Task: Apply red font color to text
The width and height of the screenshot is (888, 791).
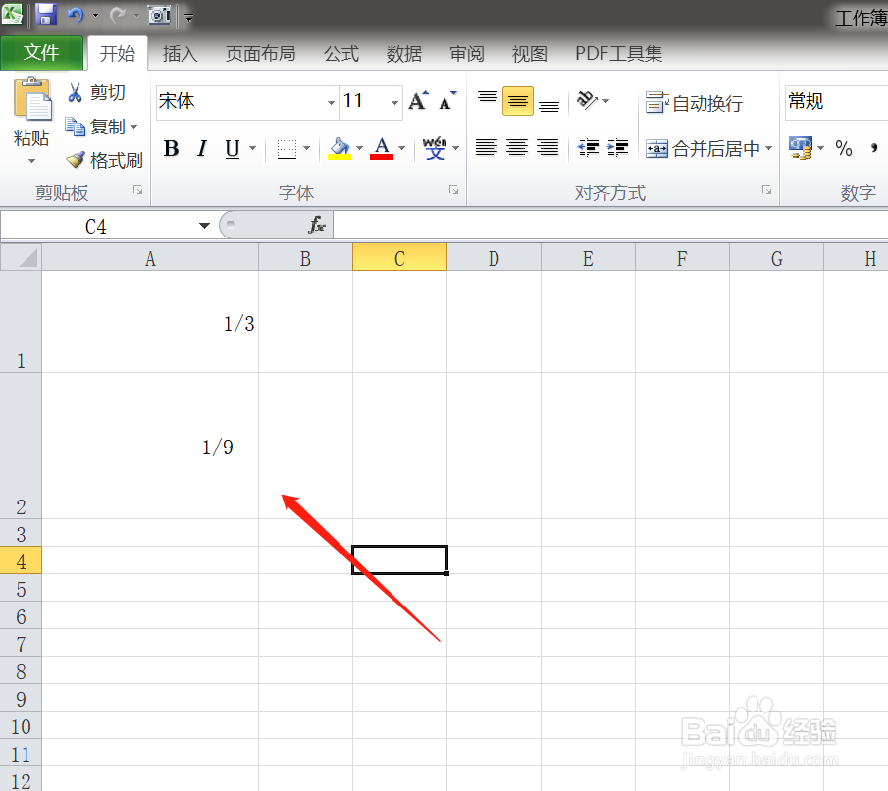Action: [382, 148]
